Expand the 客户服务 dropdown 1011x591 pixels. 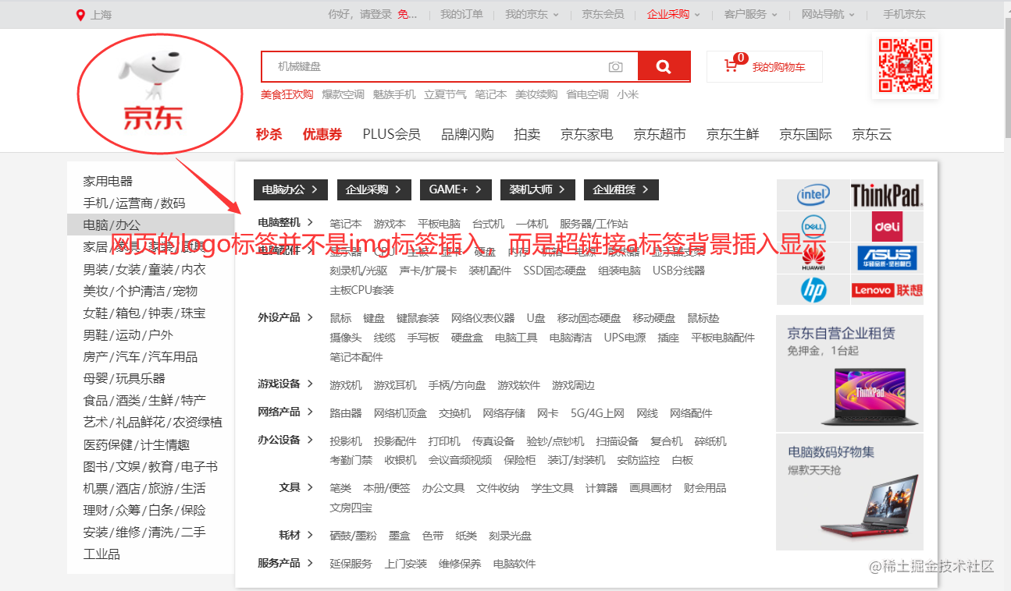(x=750, y=14)
